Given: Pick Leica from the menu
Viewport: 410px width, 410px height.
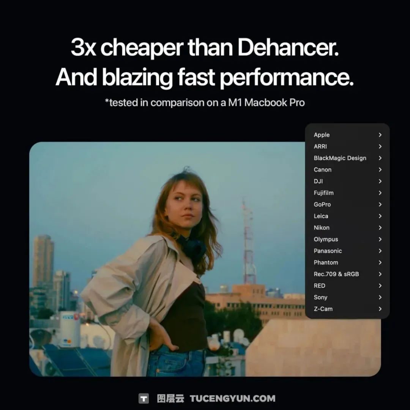Looking at the screenshot, I should pyautogui.click(x=347, y=216).
